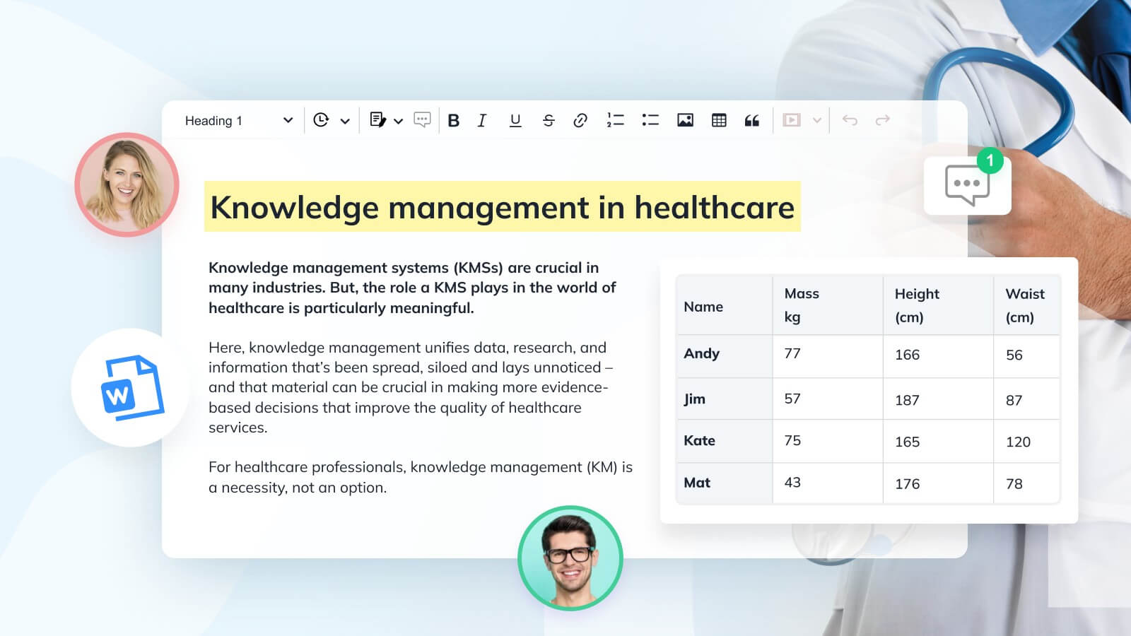Image resolution: width=1131 pixels, height=636 pixels.
Task: Click Jim's waist value 87
Action: [1014, 400]
